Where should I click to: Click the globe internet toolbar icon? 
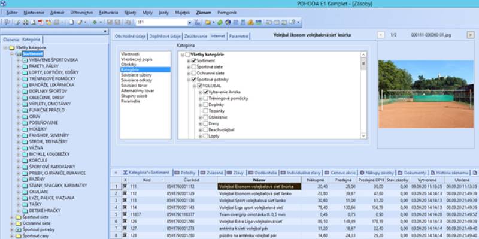point(228,22)
